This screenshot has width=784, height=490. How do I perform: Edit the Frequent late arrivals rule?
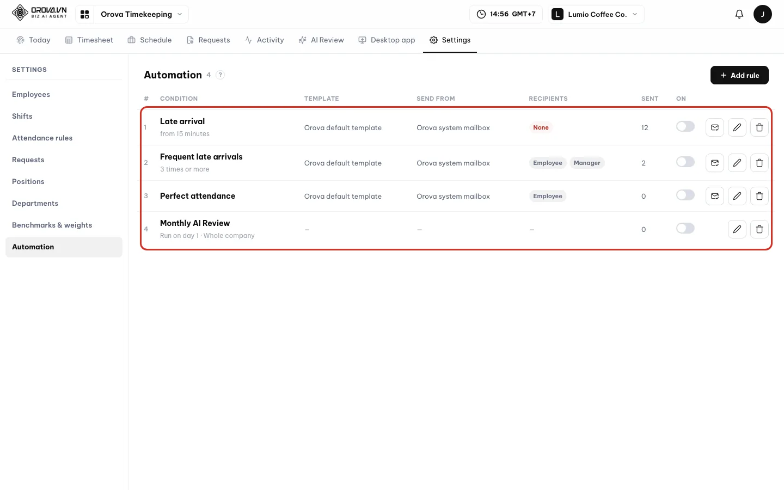coord(737,163)
